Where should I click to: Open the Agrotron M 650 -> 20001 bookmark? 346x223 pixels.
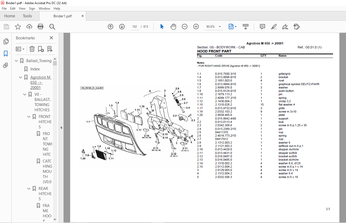point(41,83)
